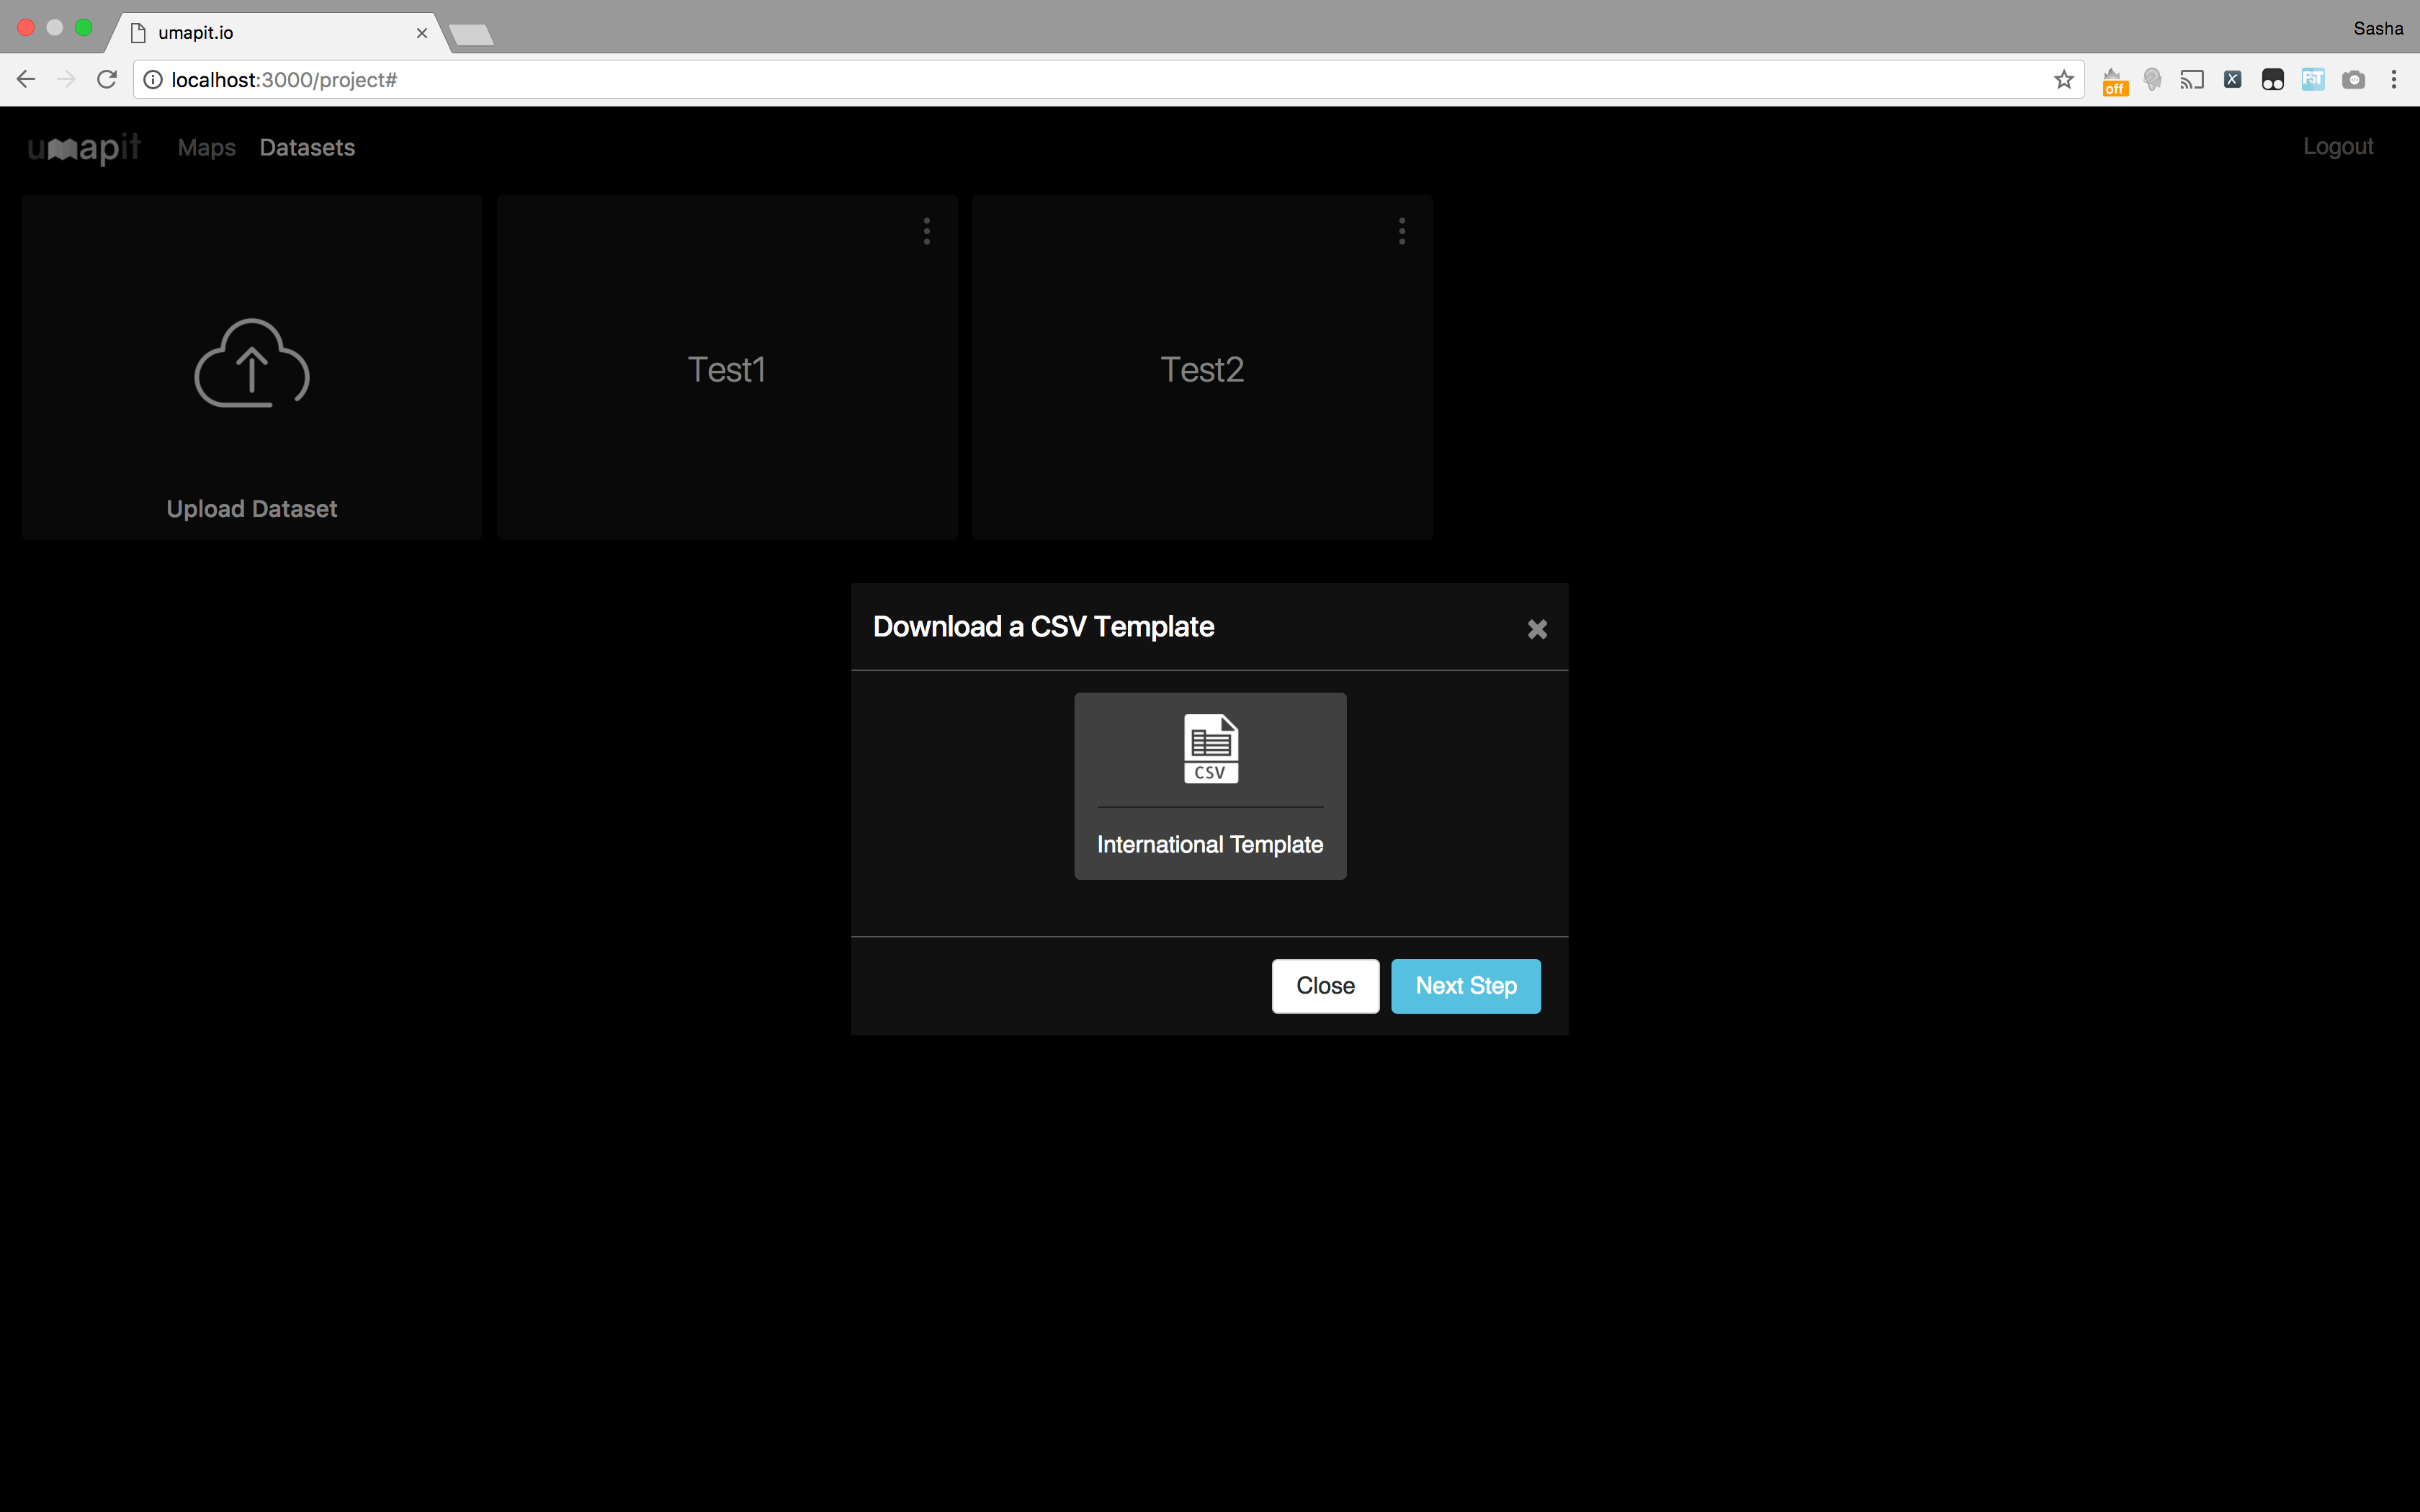Click the Cast extension icon
Image resolution: width=2420 pixels, height=1512 pixels.
coord(2192,79)
